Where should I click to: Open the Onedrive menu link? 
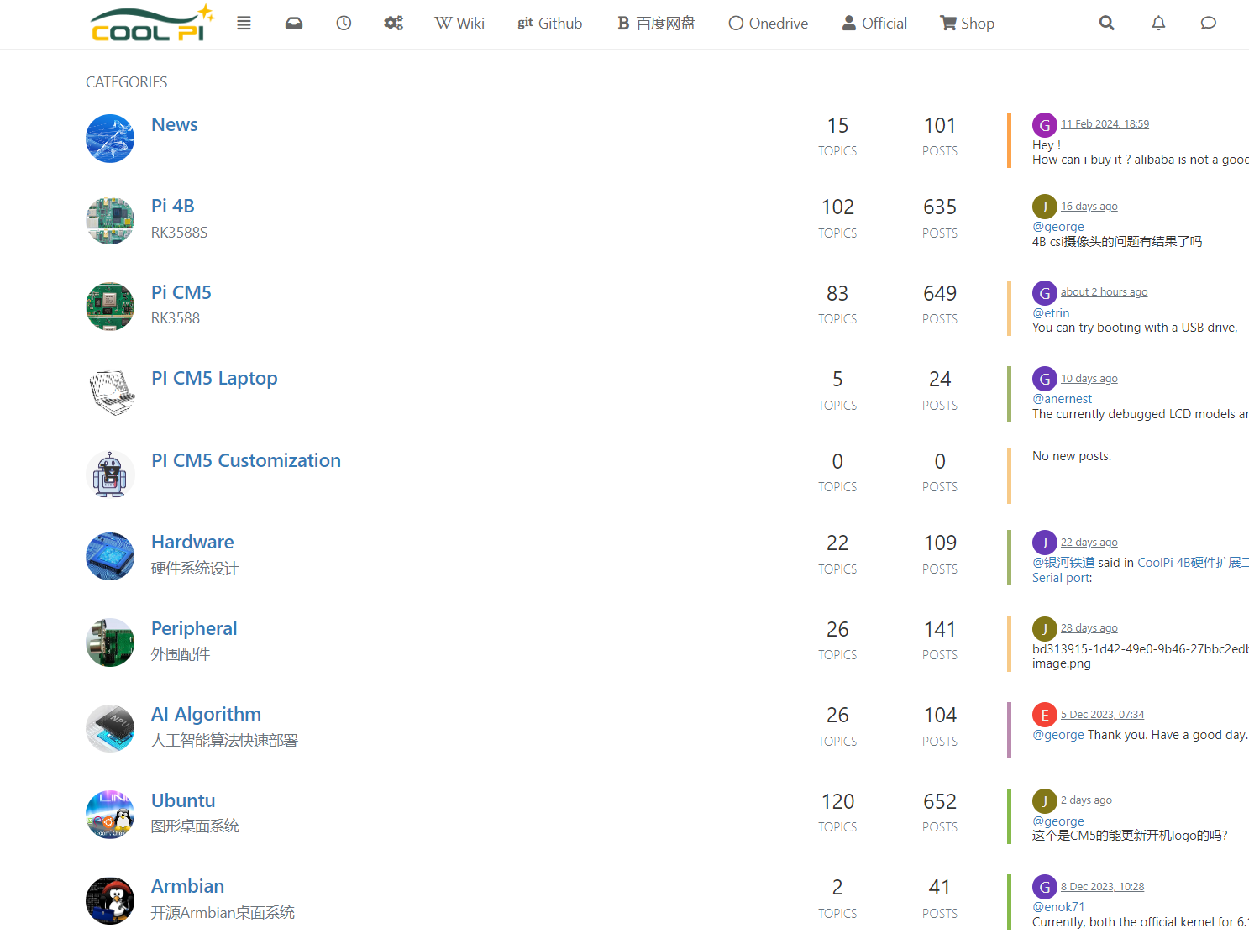coord(769,24)
